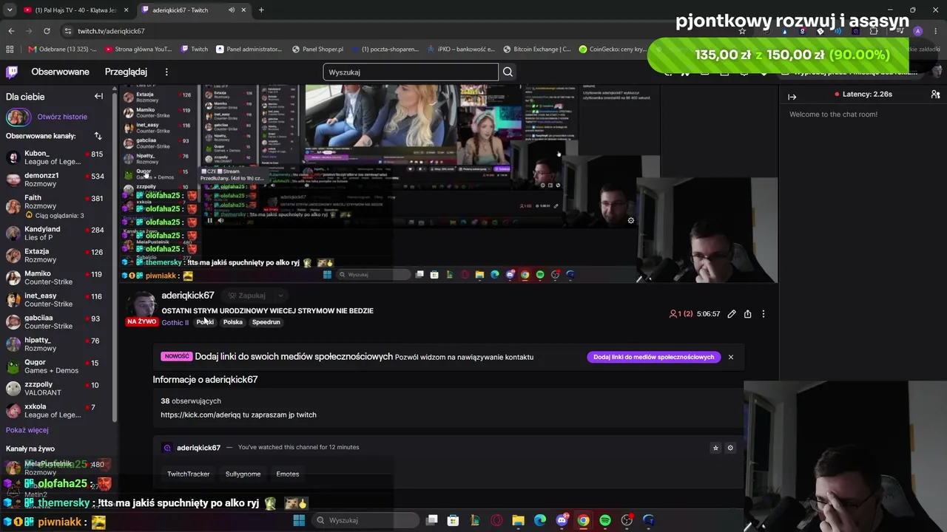Open Microsoft Store from the taskbar

[454, 520]
